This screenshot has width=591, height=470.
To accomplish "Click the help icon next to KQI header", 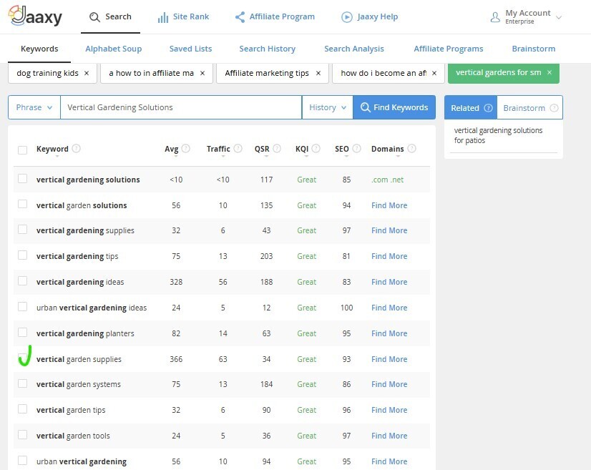I will [316, 148].
